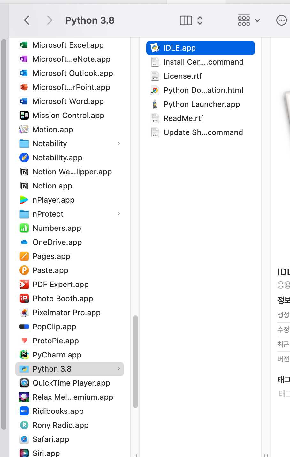Click the Rony Radio app icon
The image size is (290, 457).
(24, 425)
